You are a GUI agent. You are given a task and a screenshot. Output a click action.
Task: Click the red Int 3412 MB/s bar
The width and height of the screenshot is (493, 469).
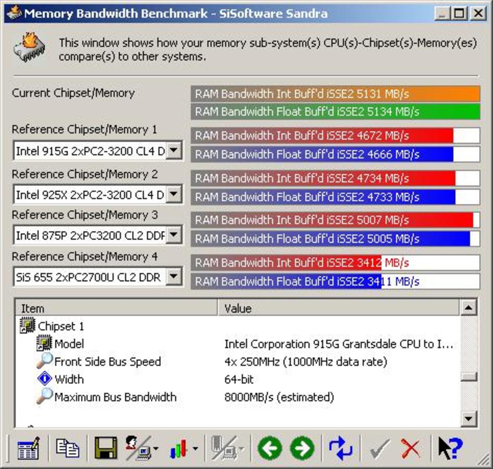click(335, 263)
